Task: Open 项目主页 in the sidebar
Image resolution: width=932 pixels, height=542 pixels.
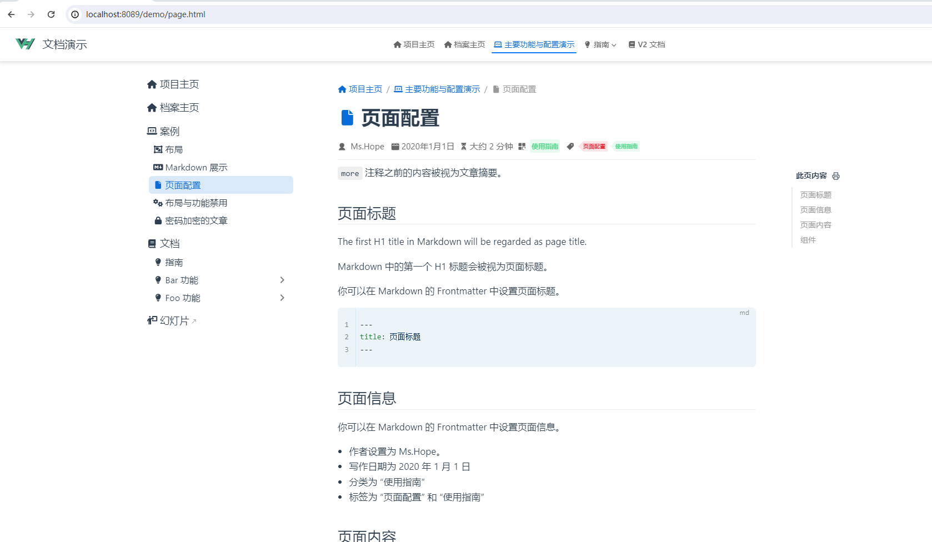Action: click(173, 84)
